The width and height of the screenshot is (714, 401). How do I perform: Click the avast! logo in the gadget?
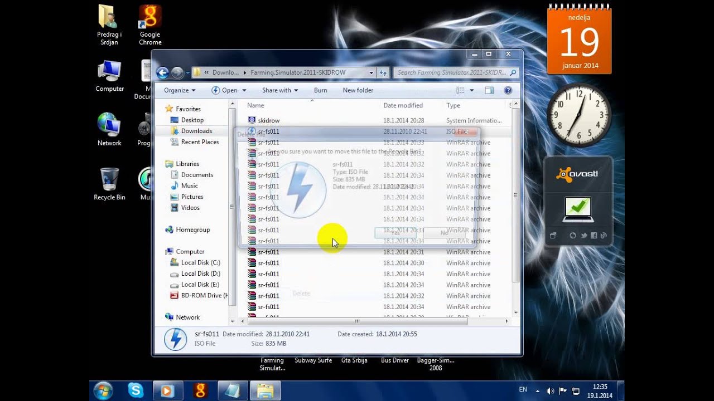(x=577, y=174)
